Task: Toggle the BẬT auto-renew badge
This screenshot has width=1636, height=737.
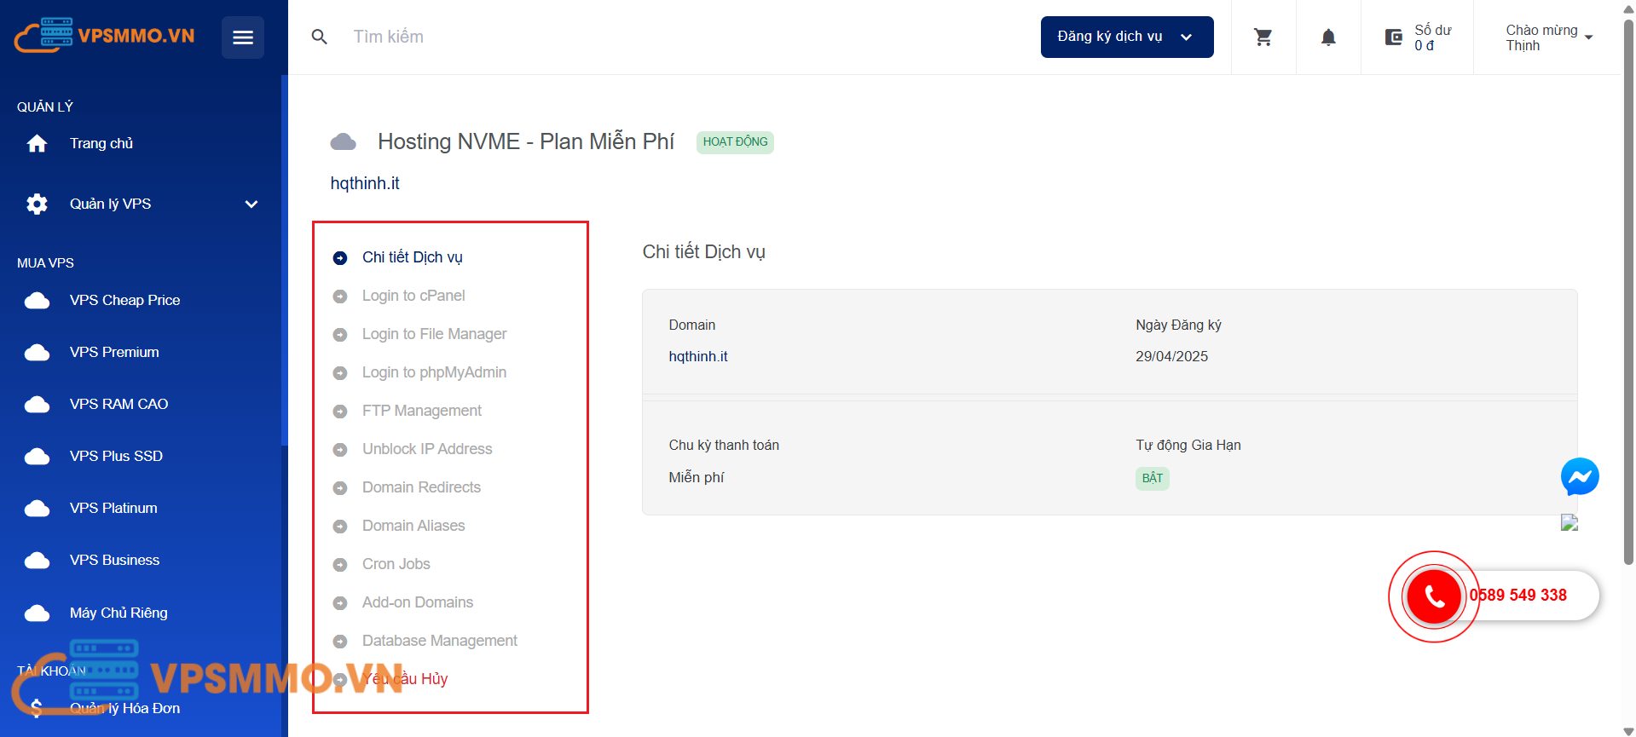Action: click(1152, 478)
